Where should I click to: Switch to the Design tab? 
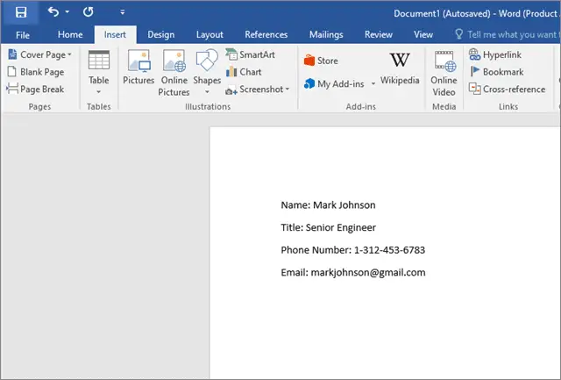[x=161, y=34]
